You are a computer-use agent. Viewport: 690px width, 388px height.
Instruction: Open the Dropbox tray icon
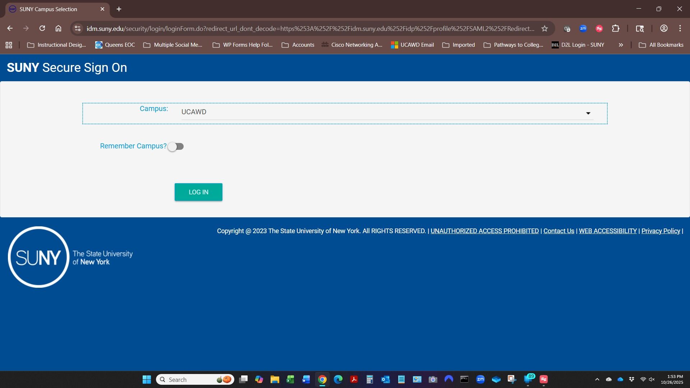pyautogui.click(x=632, y=379)
